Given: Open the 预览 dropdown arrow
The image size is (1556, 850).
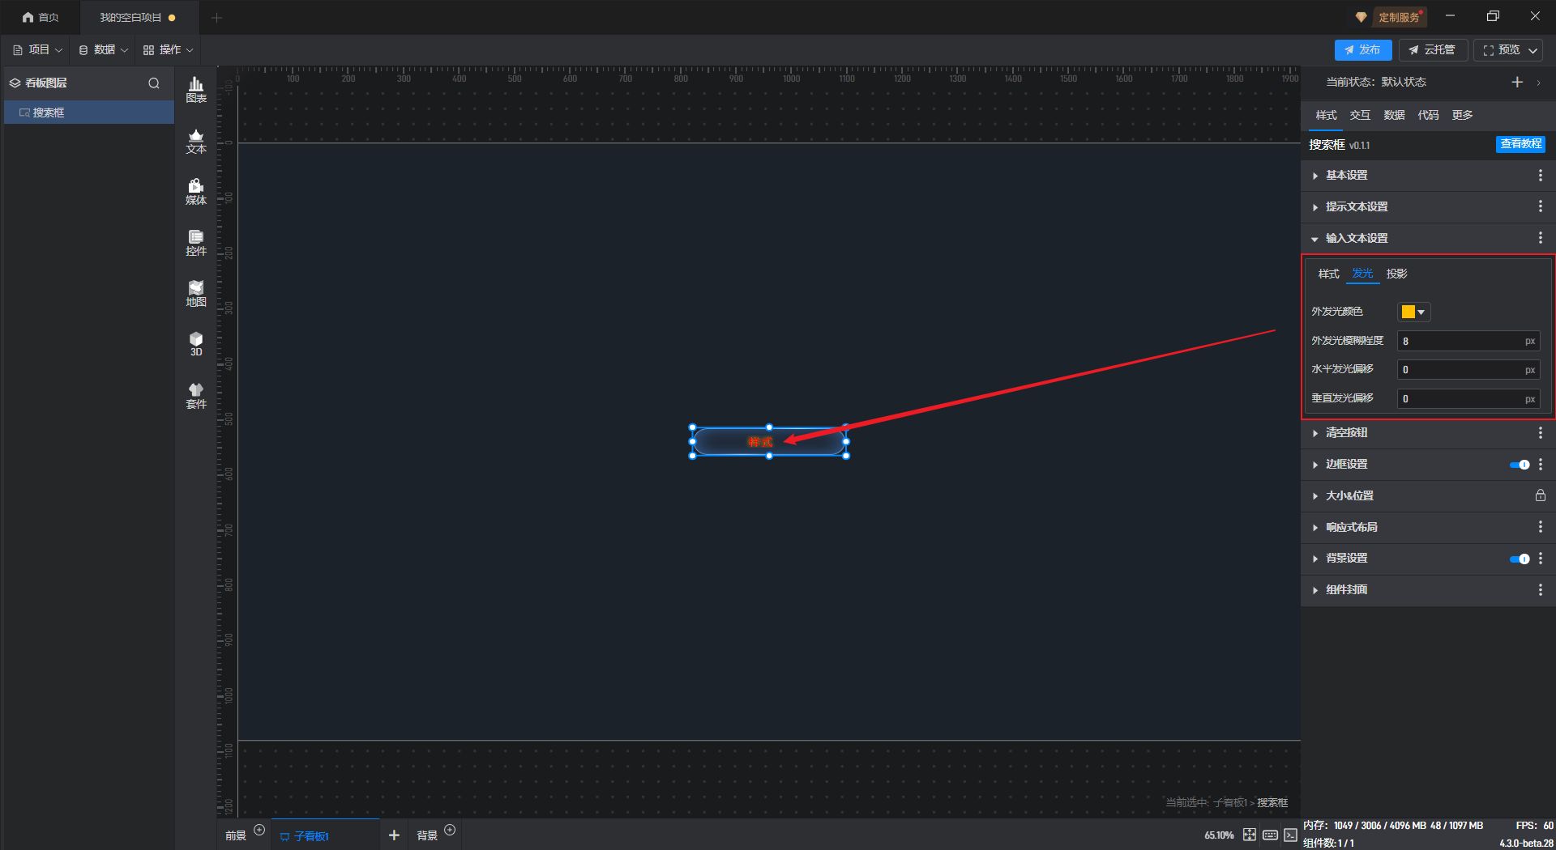Looking at the screenshot, I should tap(1533, 50).
